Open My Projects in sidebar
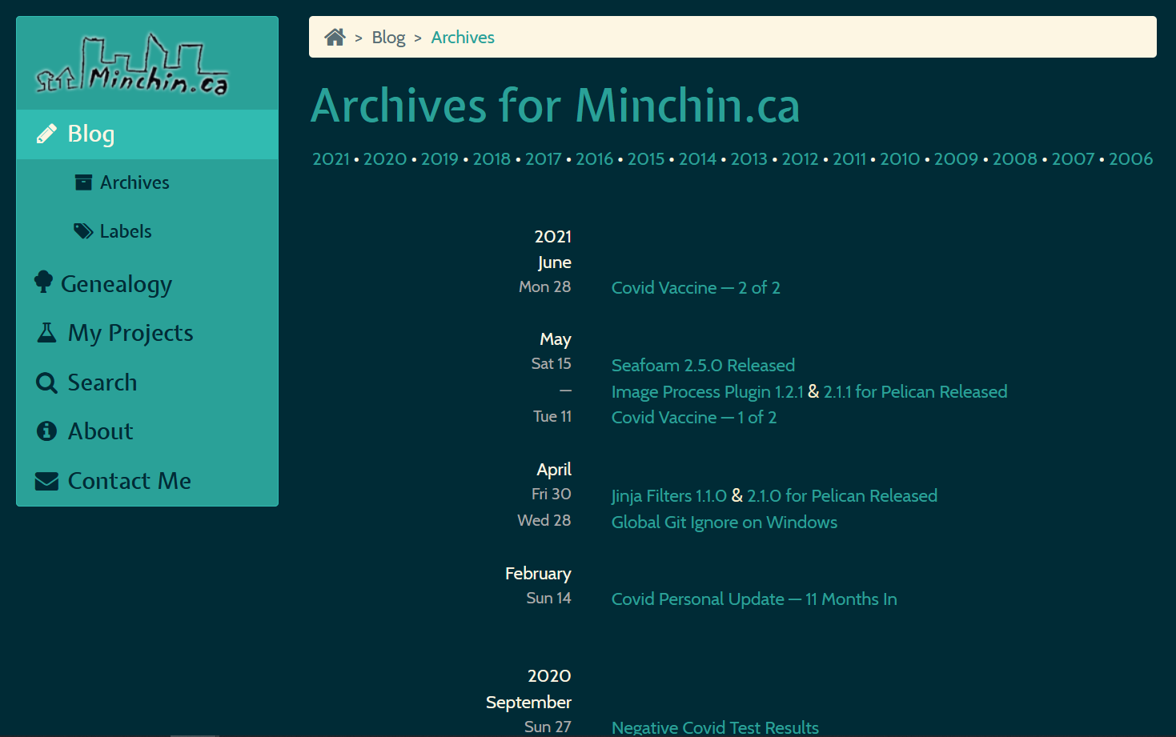 130,333
